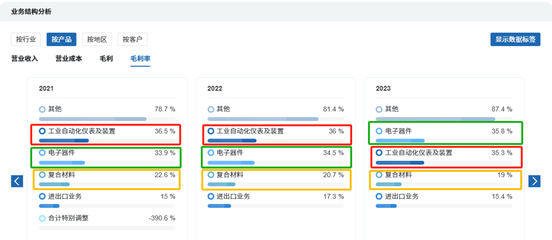Click the 2022 year card heading
552x240 pixels.
[214, 88]
